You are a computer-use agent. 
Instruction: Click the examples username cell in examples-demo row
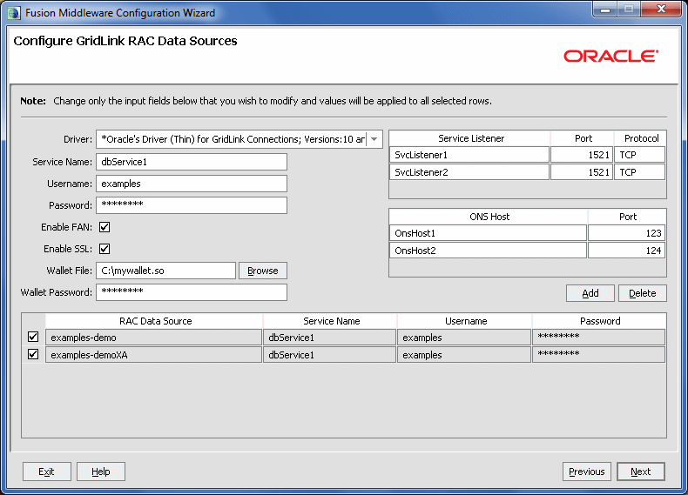pyautogui.click(x=464, y=338)
